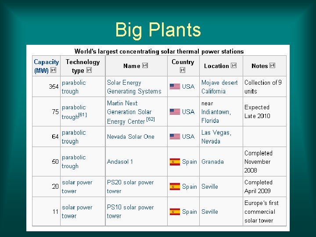Open PS20 solar power tower name link
This screenshot has height=237, width=316.
tap(130, 187)
